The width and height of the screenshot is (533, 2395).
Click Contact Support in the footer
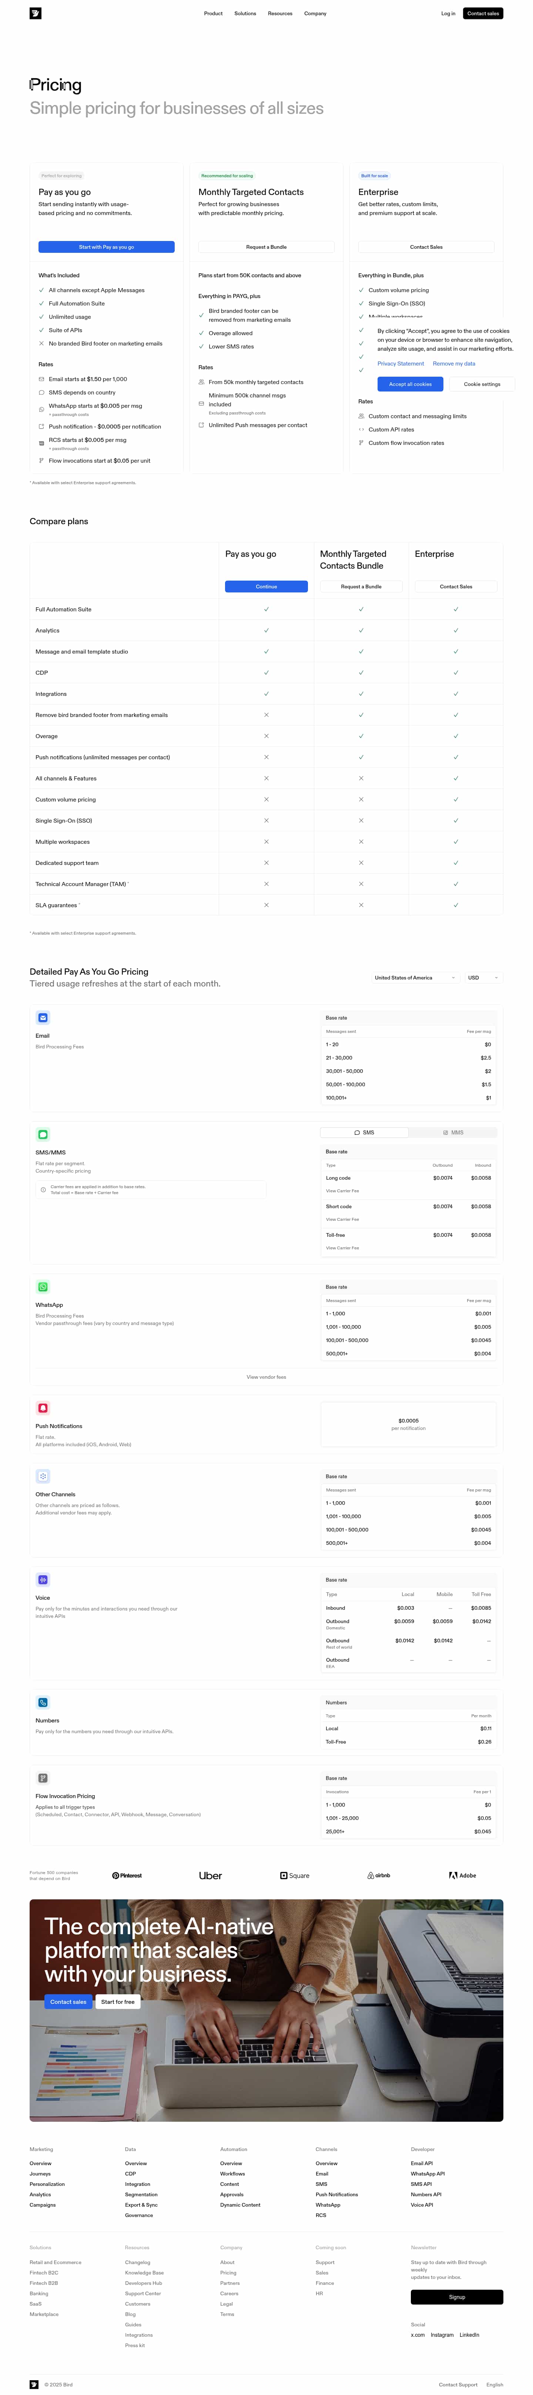tap(458, 2385)
